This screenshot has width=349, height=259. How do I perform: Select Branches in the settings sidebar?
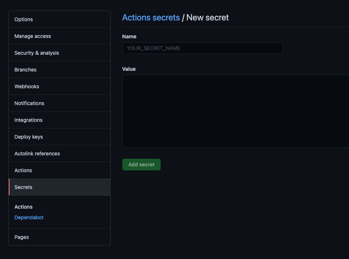60,70
